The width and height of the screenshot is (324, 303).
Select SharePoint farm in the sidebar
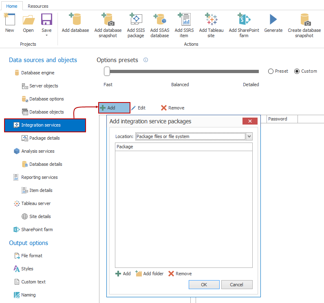33,229
